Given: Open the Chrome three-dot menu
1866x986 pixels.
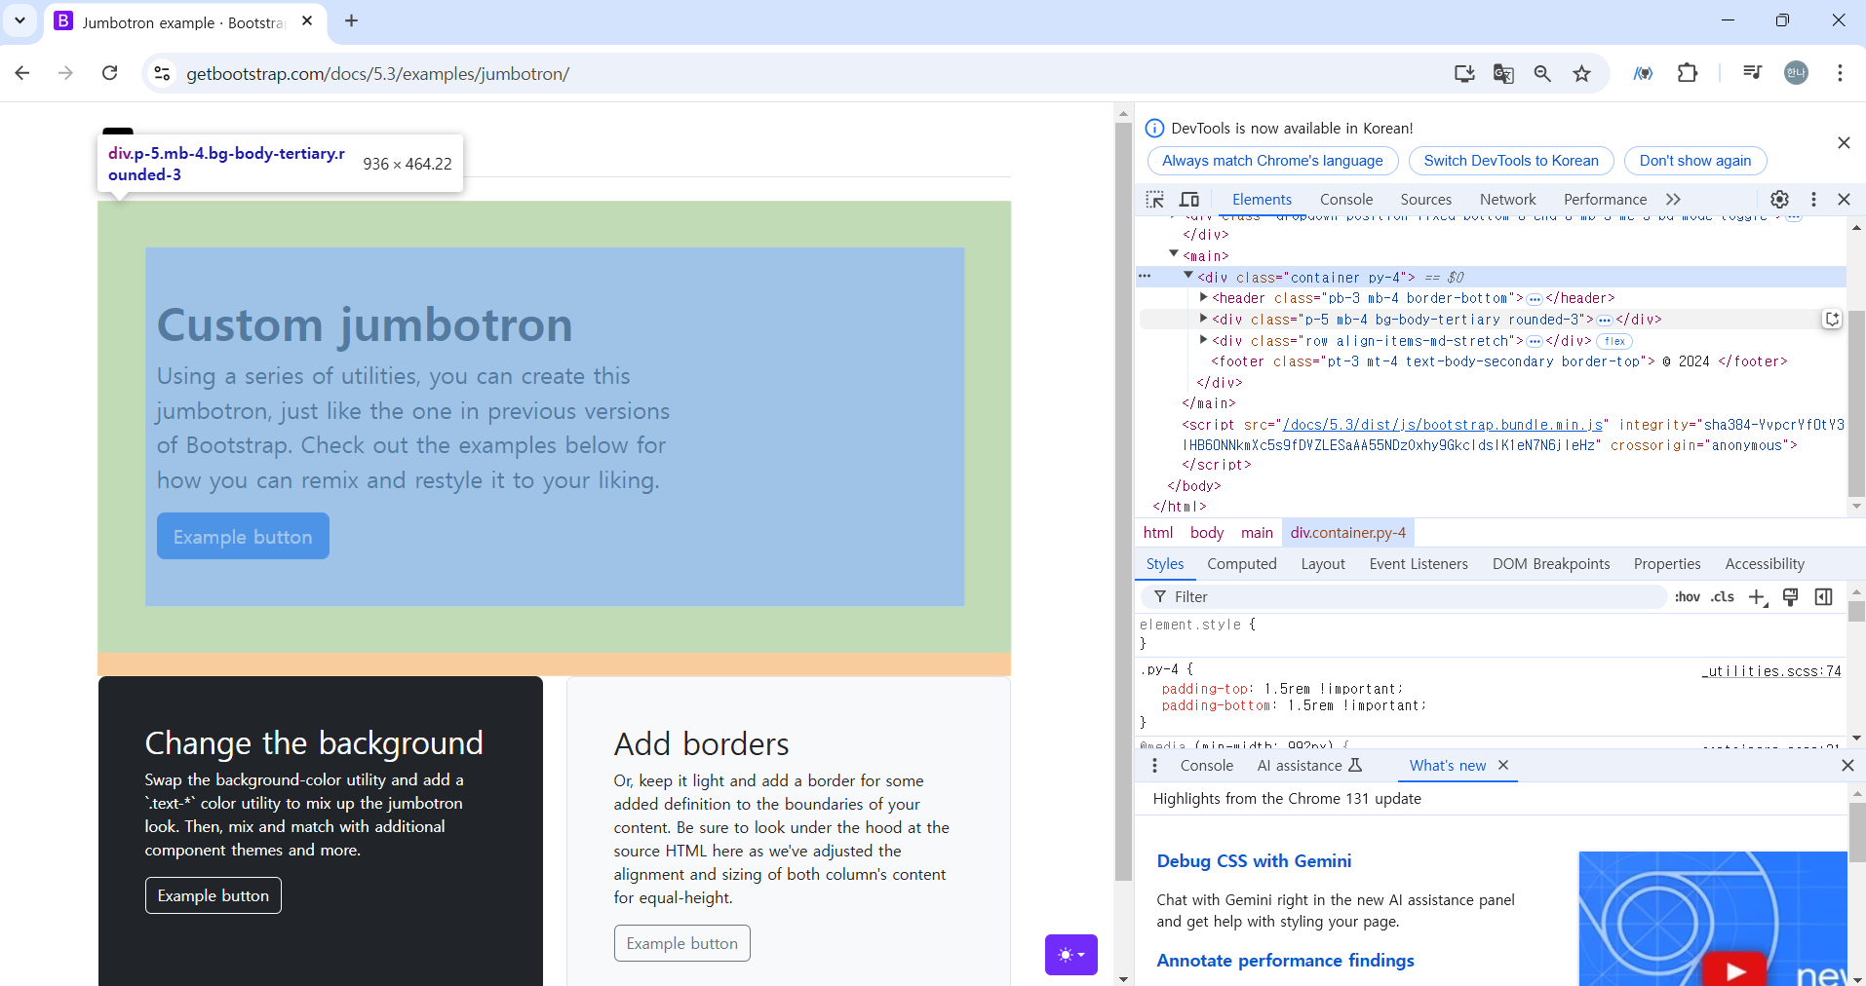Looking at the screenshot, I should pyautogui.click(x=1840, y=73).
